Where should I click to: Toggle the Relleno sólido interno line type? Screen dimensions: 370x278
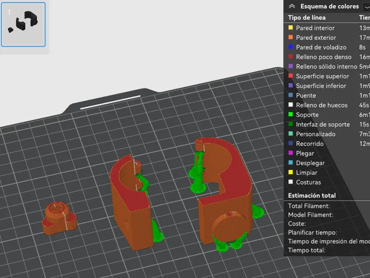coord(327,67)
